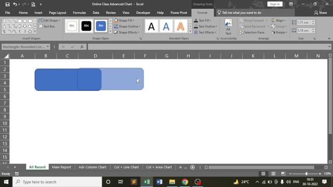The height and width of the screenshot is (187, 333).
Task: Switch to the Col + Area Chart sheet
Action: 159,167
